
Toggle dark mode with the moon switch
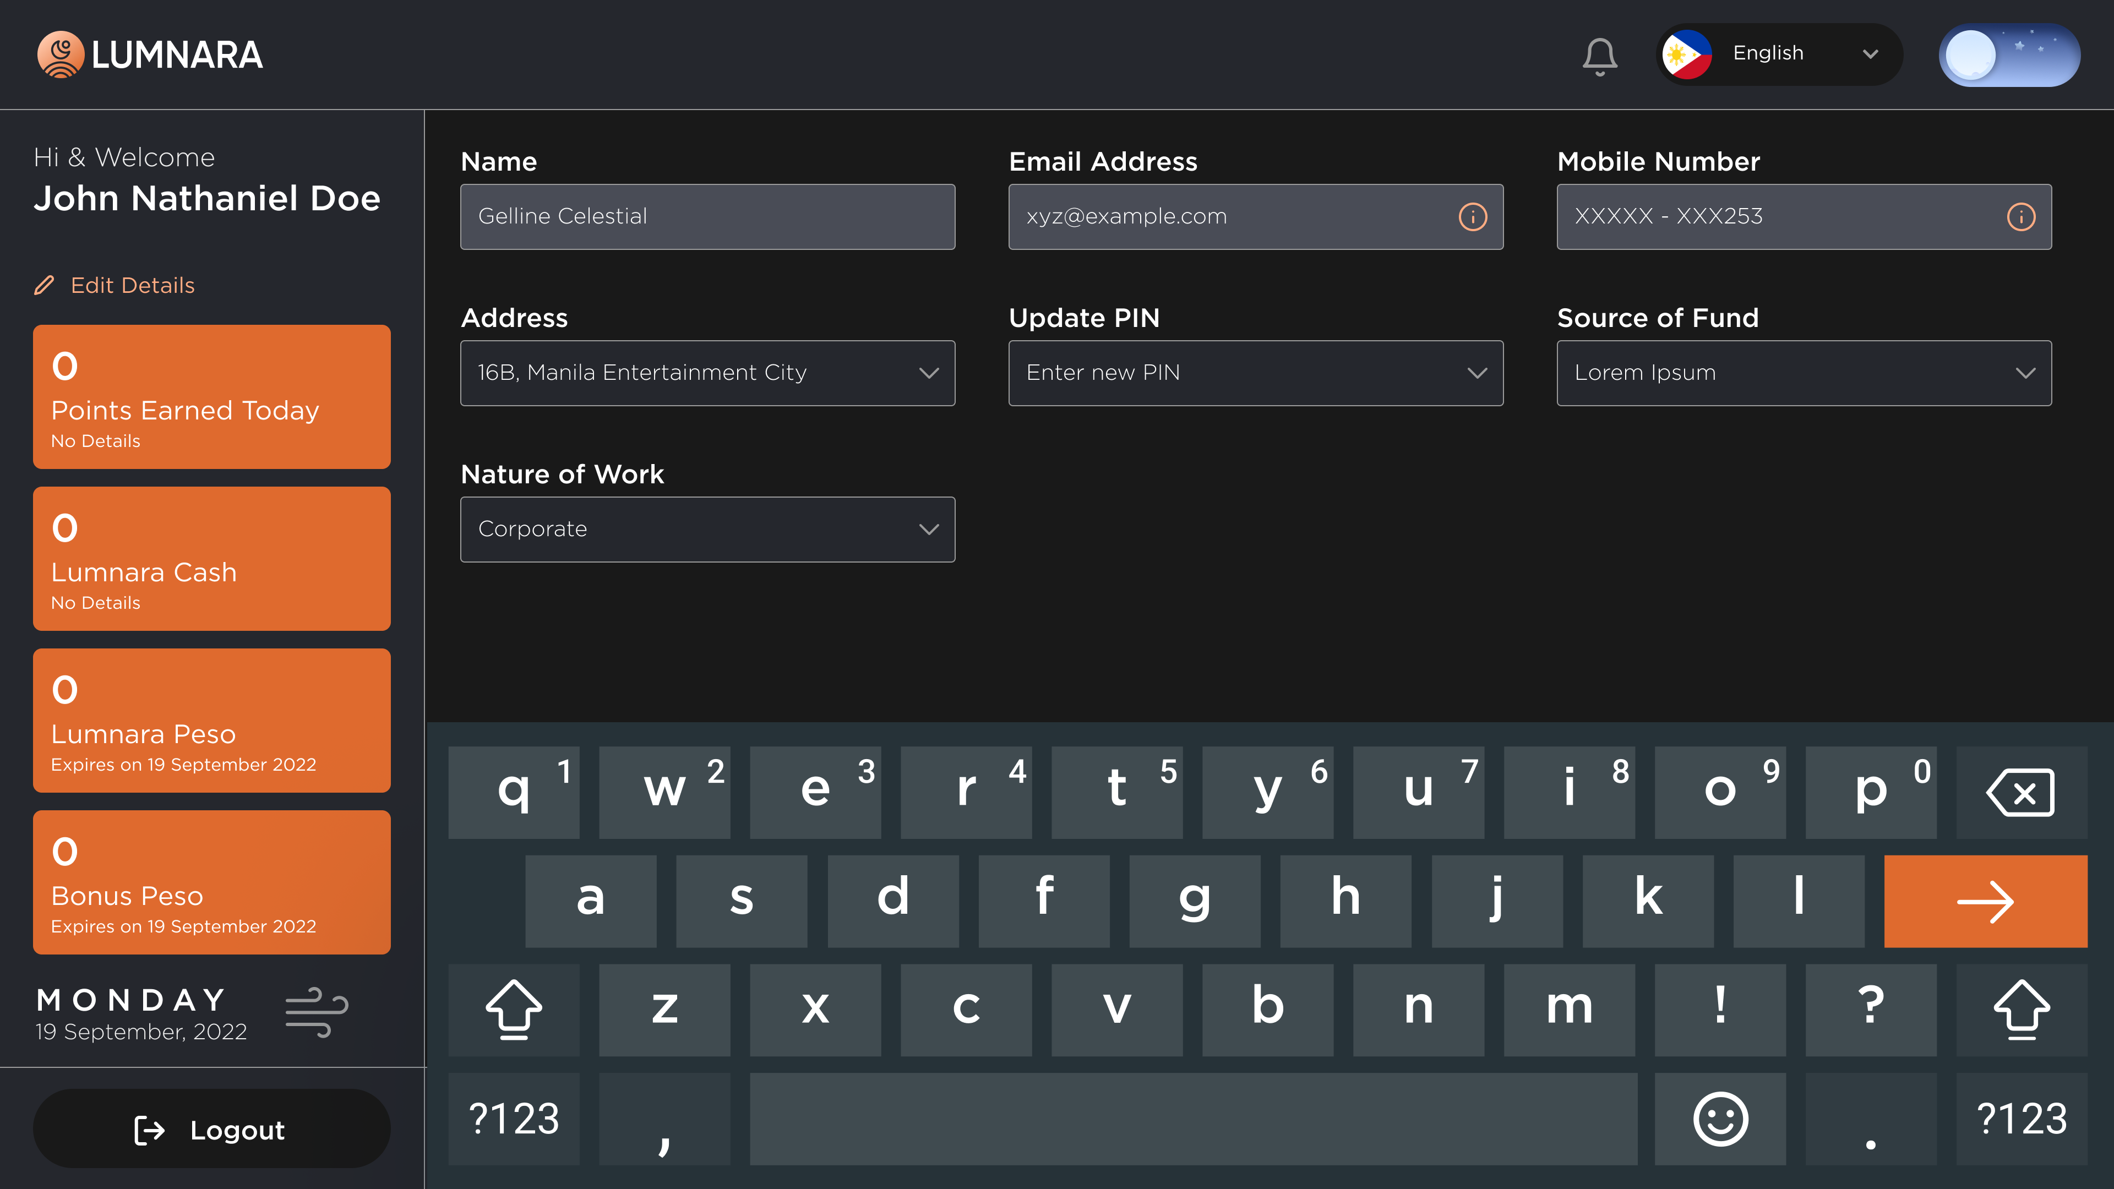pyautogui.click(x=2009, y=54)
